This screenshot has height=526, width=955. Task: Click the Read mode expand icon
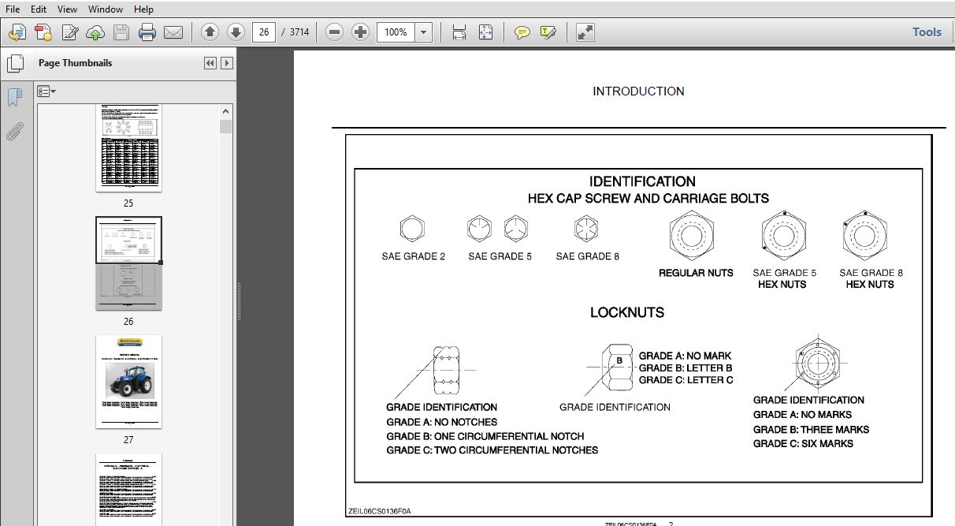pos(585,32)
